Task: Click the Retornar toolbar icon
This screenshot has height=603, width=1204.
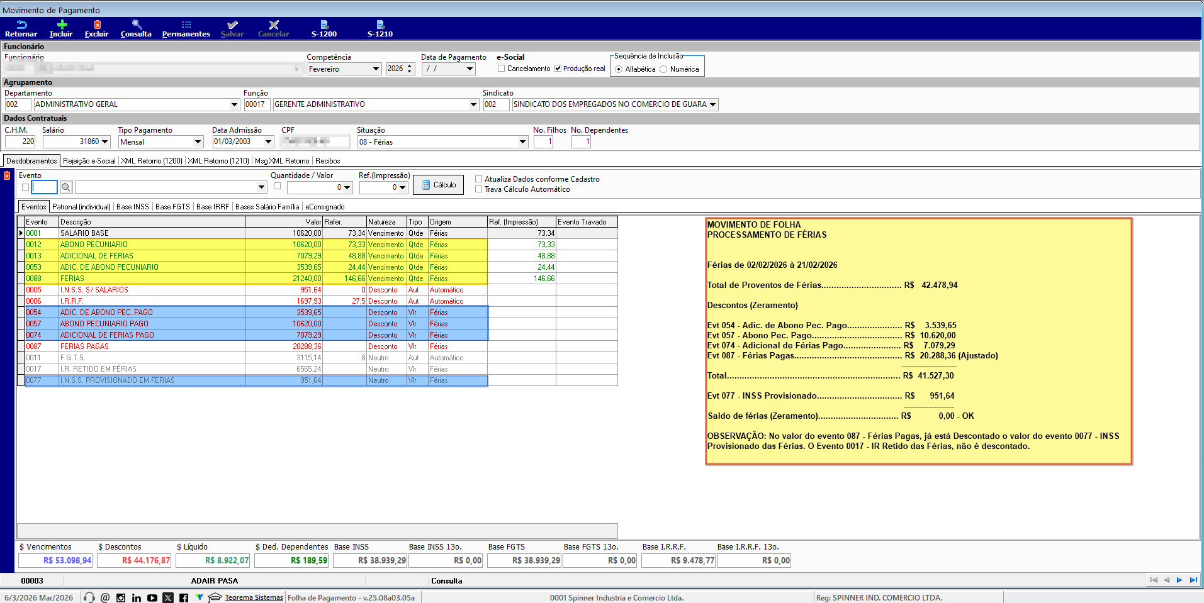Action: click(21, 25)
